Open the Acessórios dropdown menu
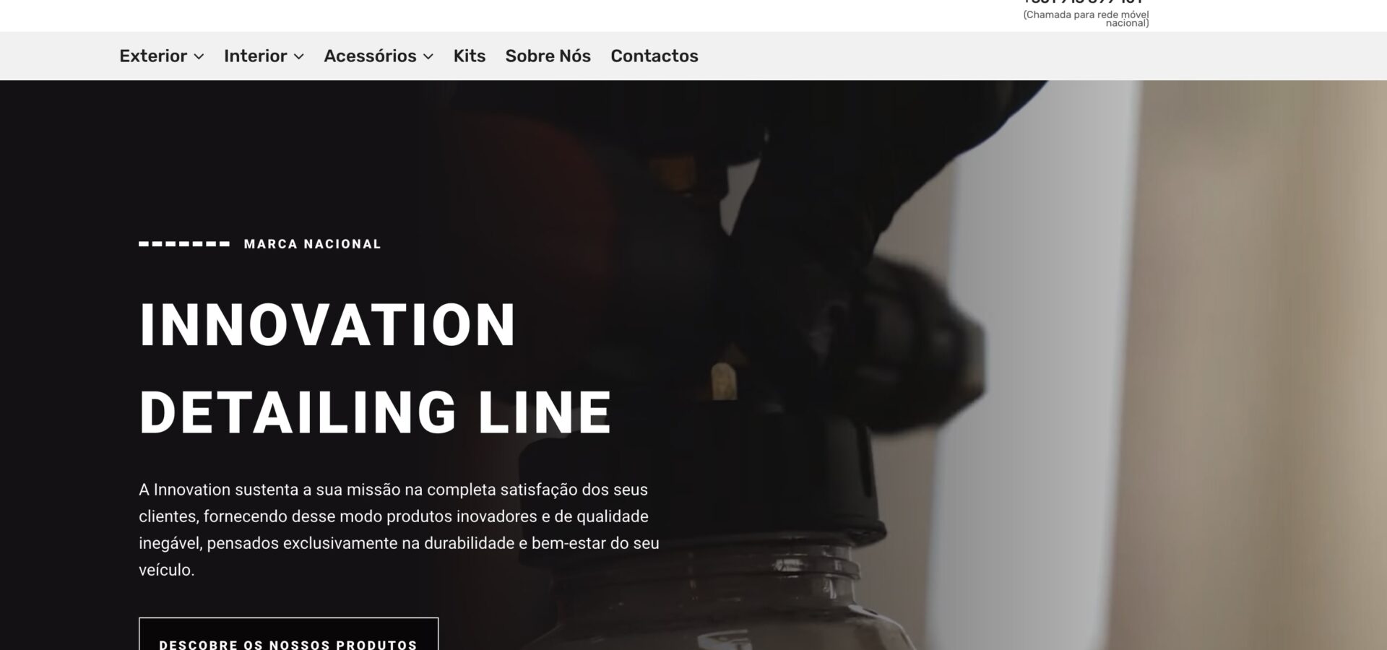 379,56
